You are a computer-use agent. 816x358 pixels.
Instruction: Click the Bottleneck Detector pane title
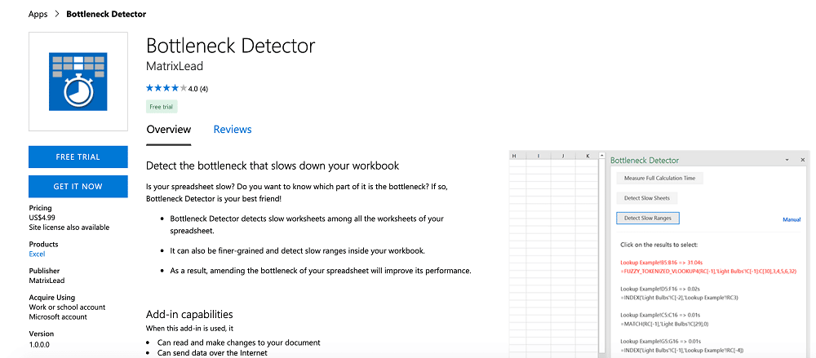click(645, 161)
